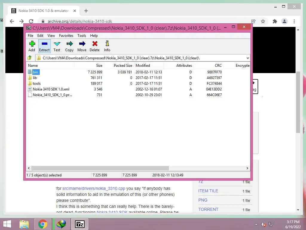The width and height of the screenshot is (306, 230).
Task: Open Chrome from the taskbar
Action: point(43,224)
